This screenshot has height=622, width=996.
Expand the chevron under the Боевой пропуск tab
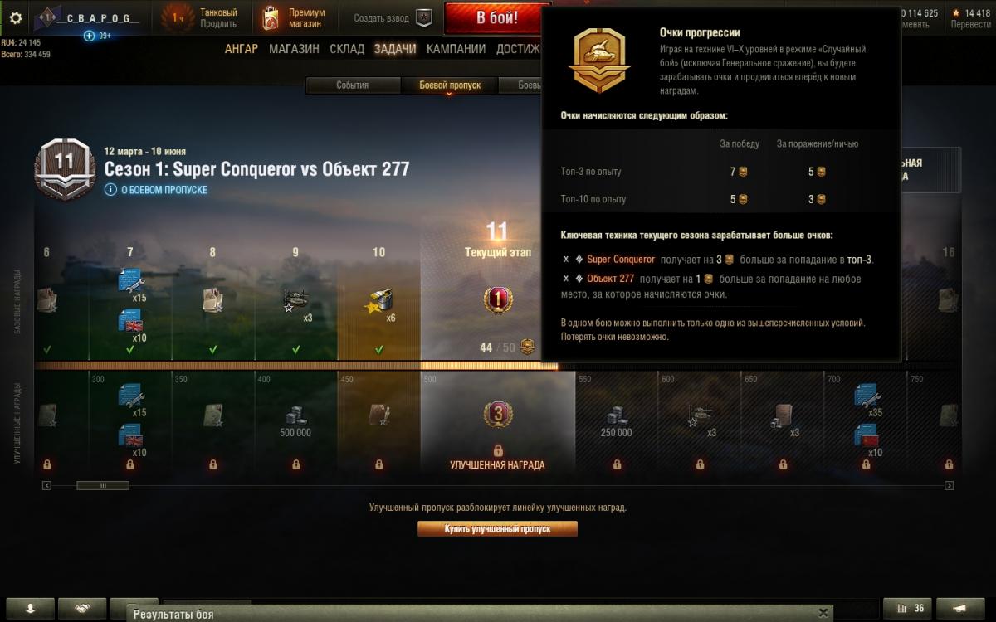(449, 95)
